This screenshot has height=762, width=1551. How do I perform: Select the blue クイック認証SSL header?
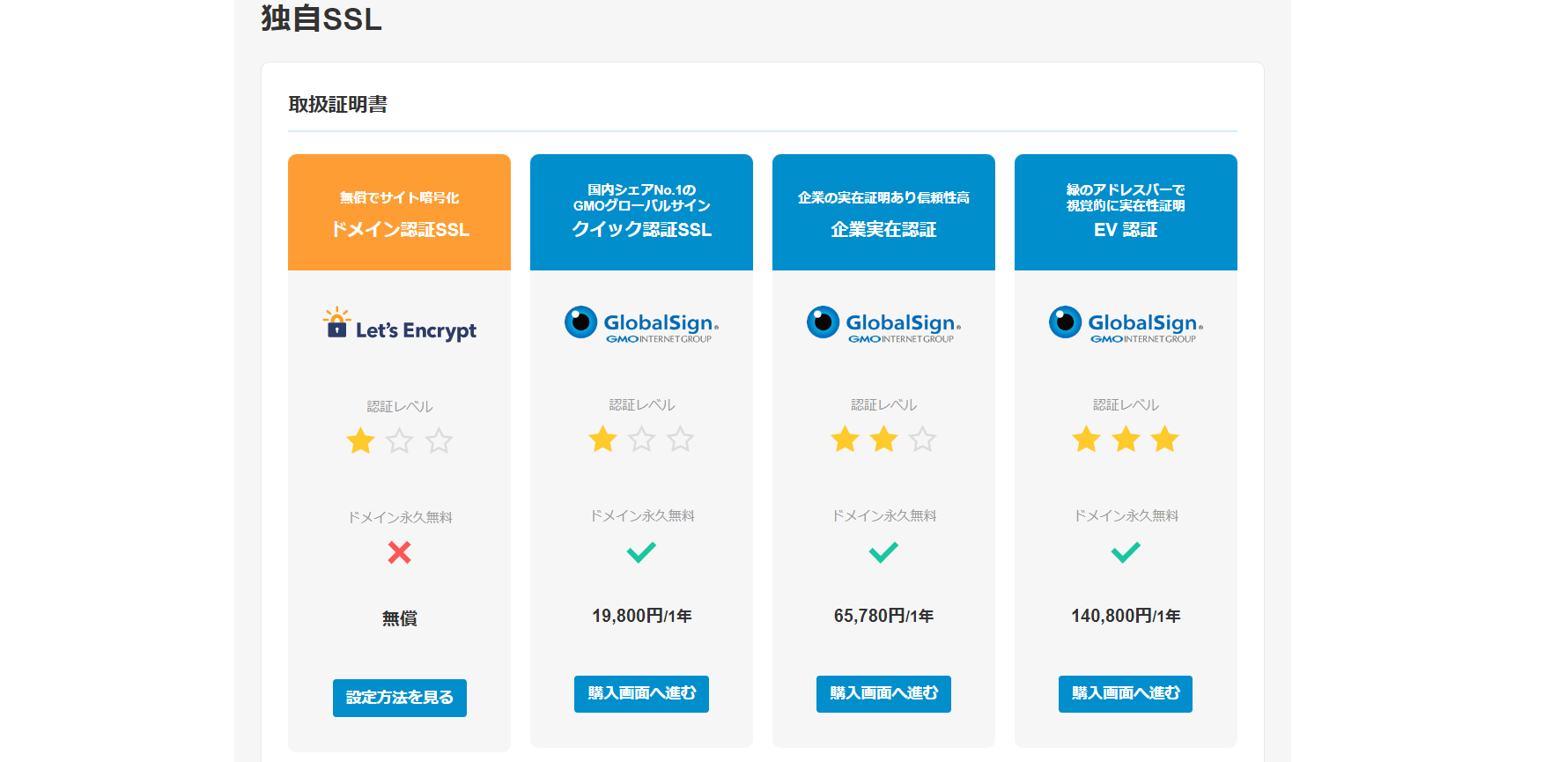(x=641, y=212)
